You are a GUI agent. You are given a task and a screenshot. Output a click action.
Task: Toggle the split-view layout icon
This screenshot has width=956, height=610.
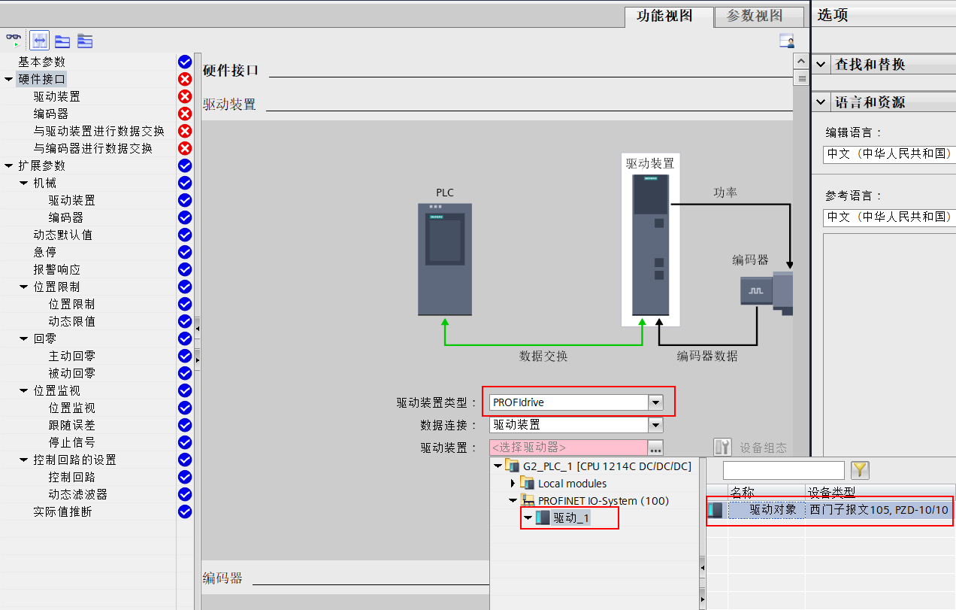point(38,40)
